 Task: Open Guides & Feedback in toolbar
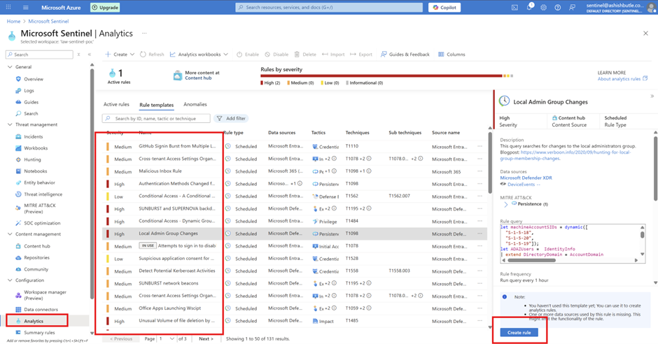(405, 55)
